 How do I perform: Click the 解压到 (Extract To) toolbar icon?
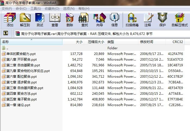[25, 18]
